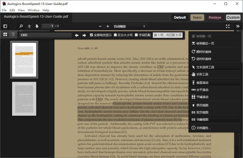
Task: Open the Custom theme button
Action: pos(233,18)
